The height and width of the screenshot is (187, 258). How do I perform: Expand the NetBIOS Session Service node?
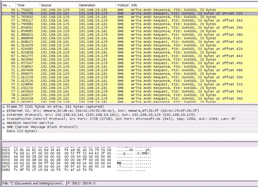tap(4, 123)
